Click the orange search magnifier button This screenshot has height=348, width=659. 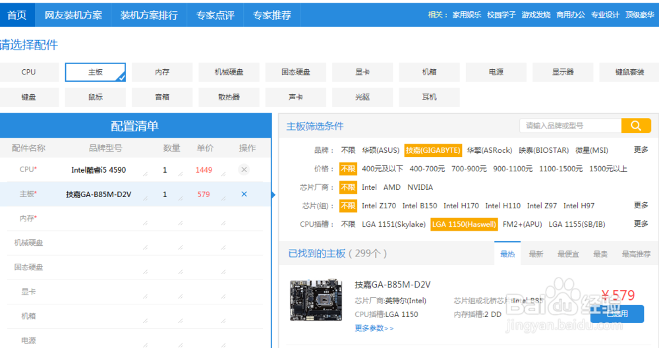pos(636,126)
